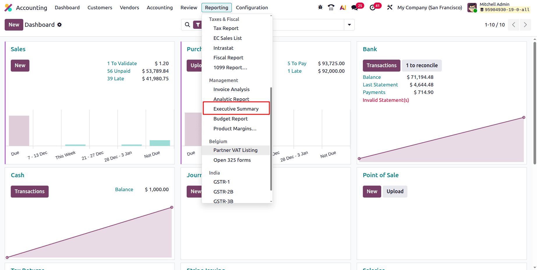Open the Reporting menu
The width and height of the screenshot is (537, 270).
(x=216, y=7)
